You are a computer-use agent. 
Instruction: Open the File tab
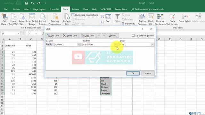tap(5, 9)
